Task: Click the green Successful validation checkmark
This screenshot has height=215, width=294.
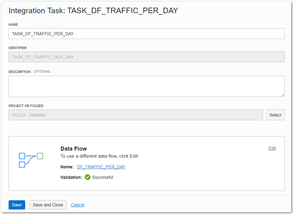Action: [x=87, y=177]
